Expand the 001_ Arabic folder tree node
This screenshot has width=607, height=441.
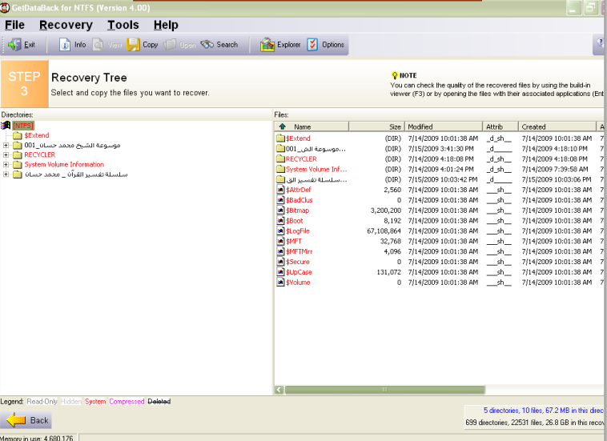click(6, 145)
